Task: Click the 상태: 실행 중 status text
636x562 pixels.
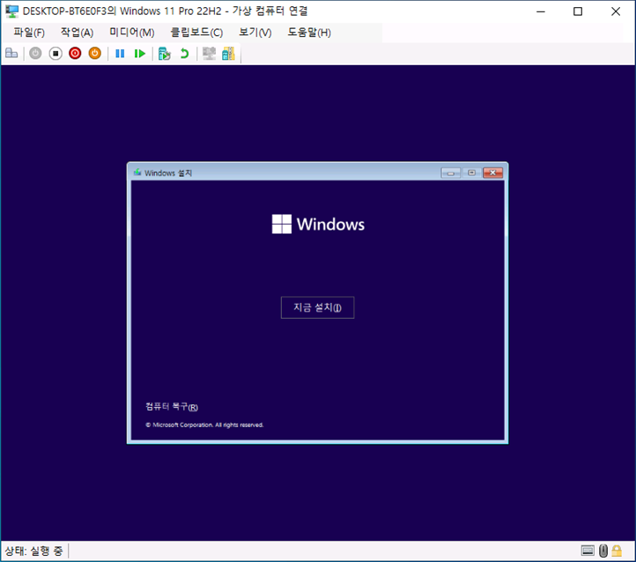Action: click(33, 551)
